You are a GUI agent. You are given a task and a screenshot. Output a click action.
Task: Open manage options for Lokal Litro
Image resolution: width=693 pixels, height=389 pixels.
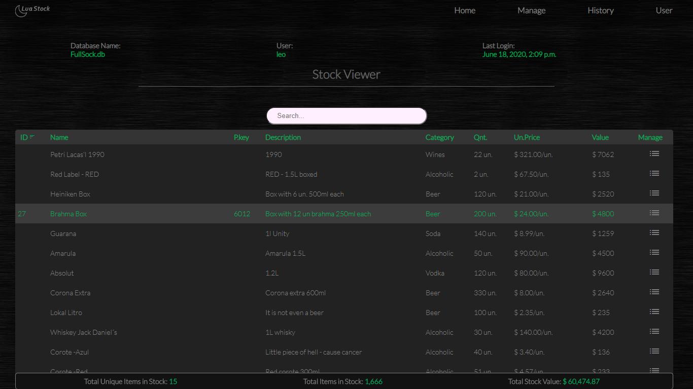(x=654, y=312)
